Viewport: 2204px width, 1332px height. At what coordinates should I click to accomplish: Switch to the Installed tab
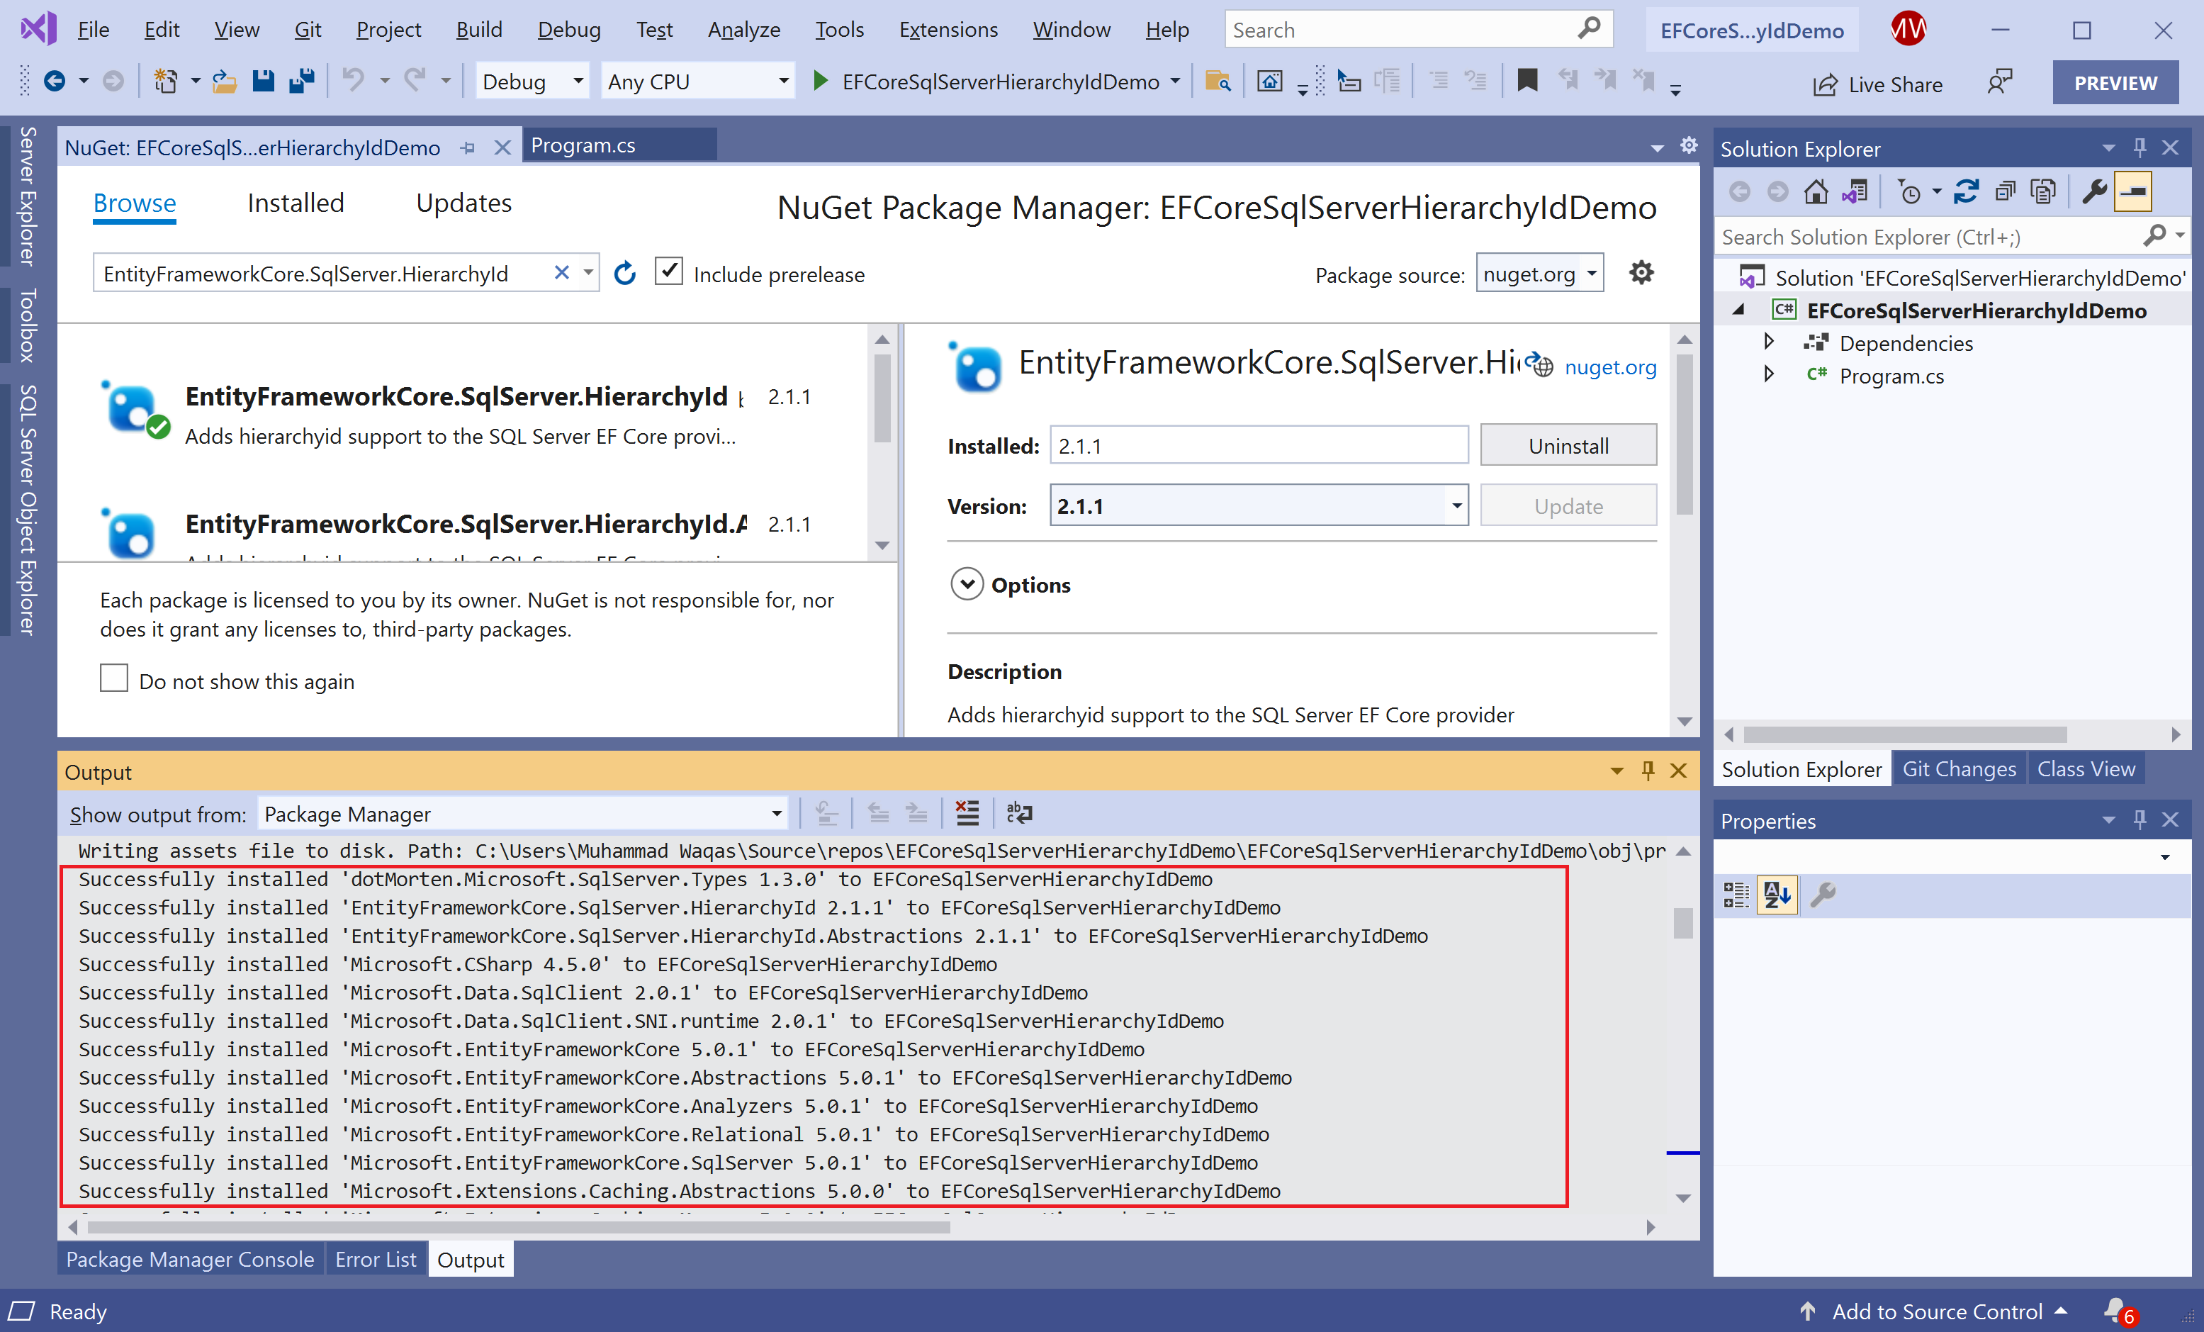[296, 203]
